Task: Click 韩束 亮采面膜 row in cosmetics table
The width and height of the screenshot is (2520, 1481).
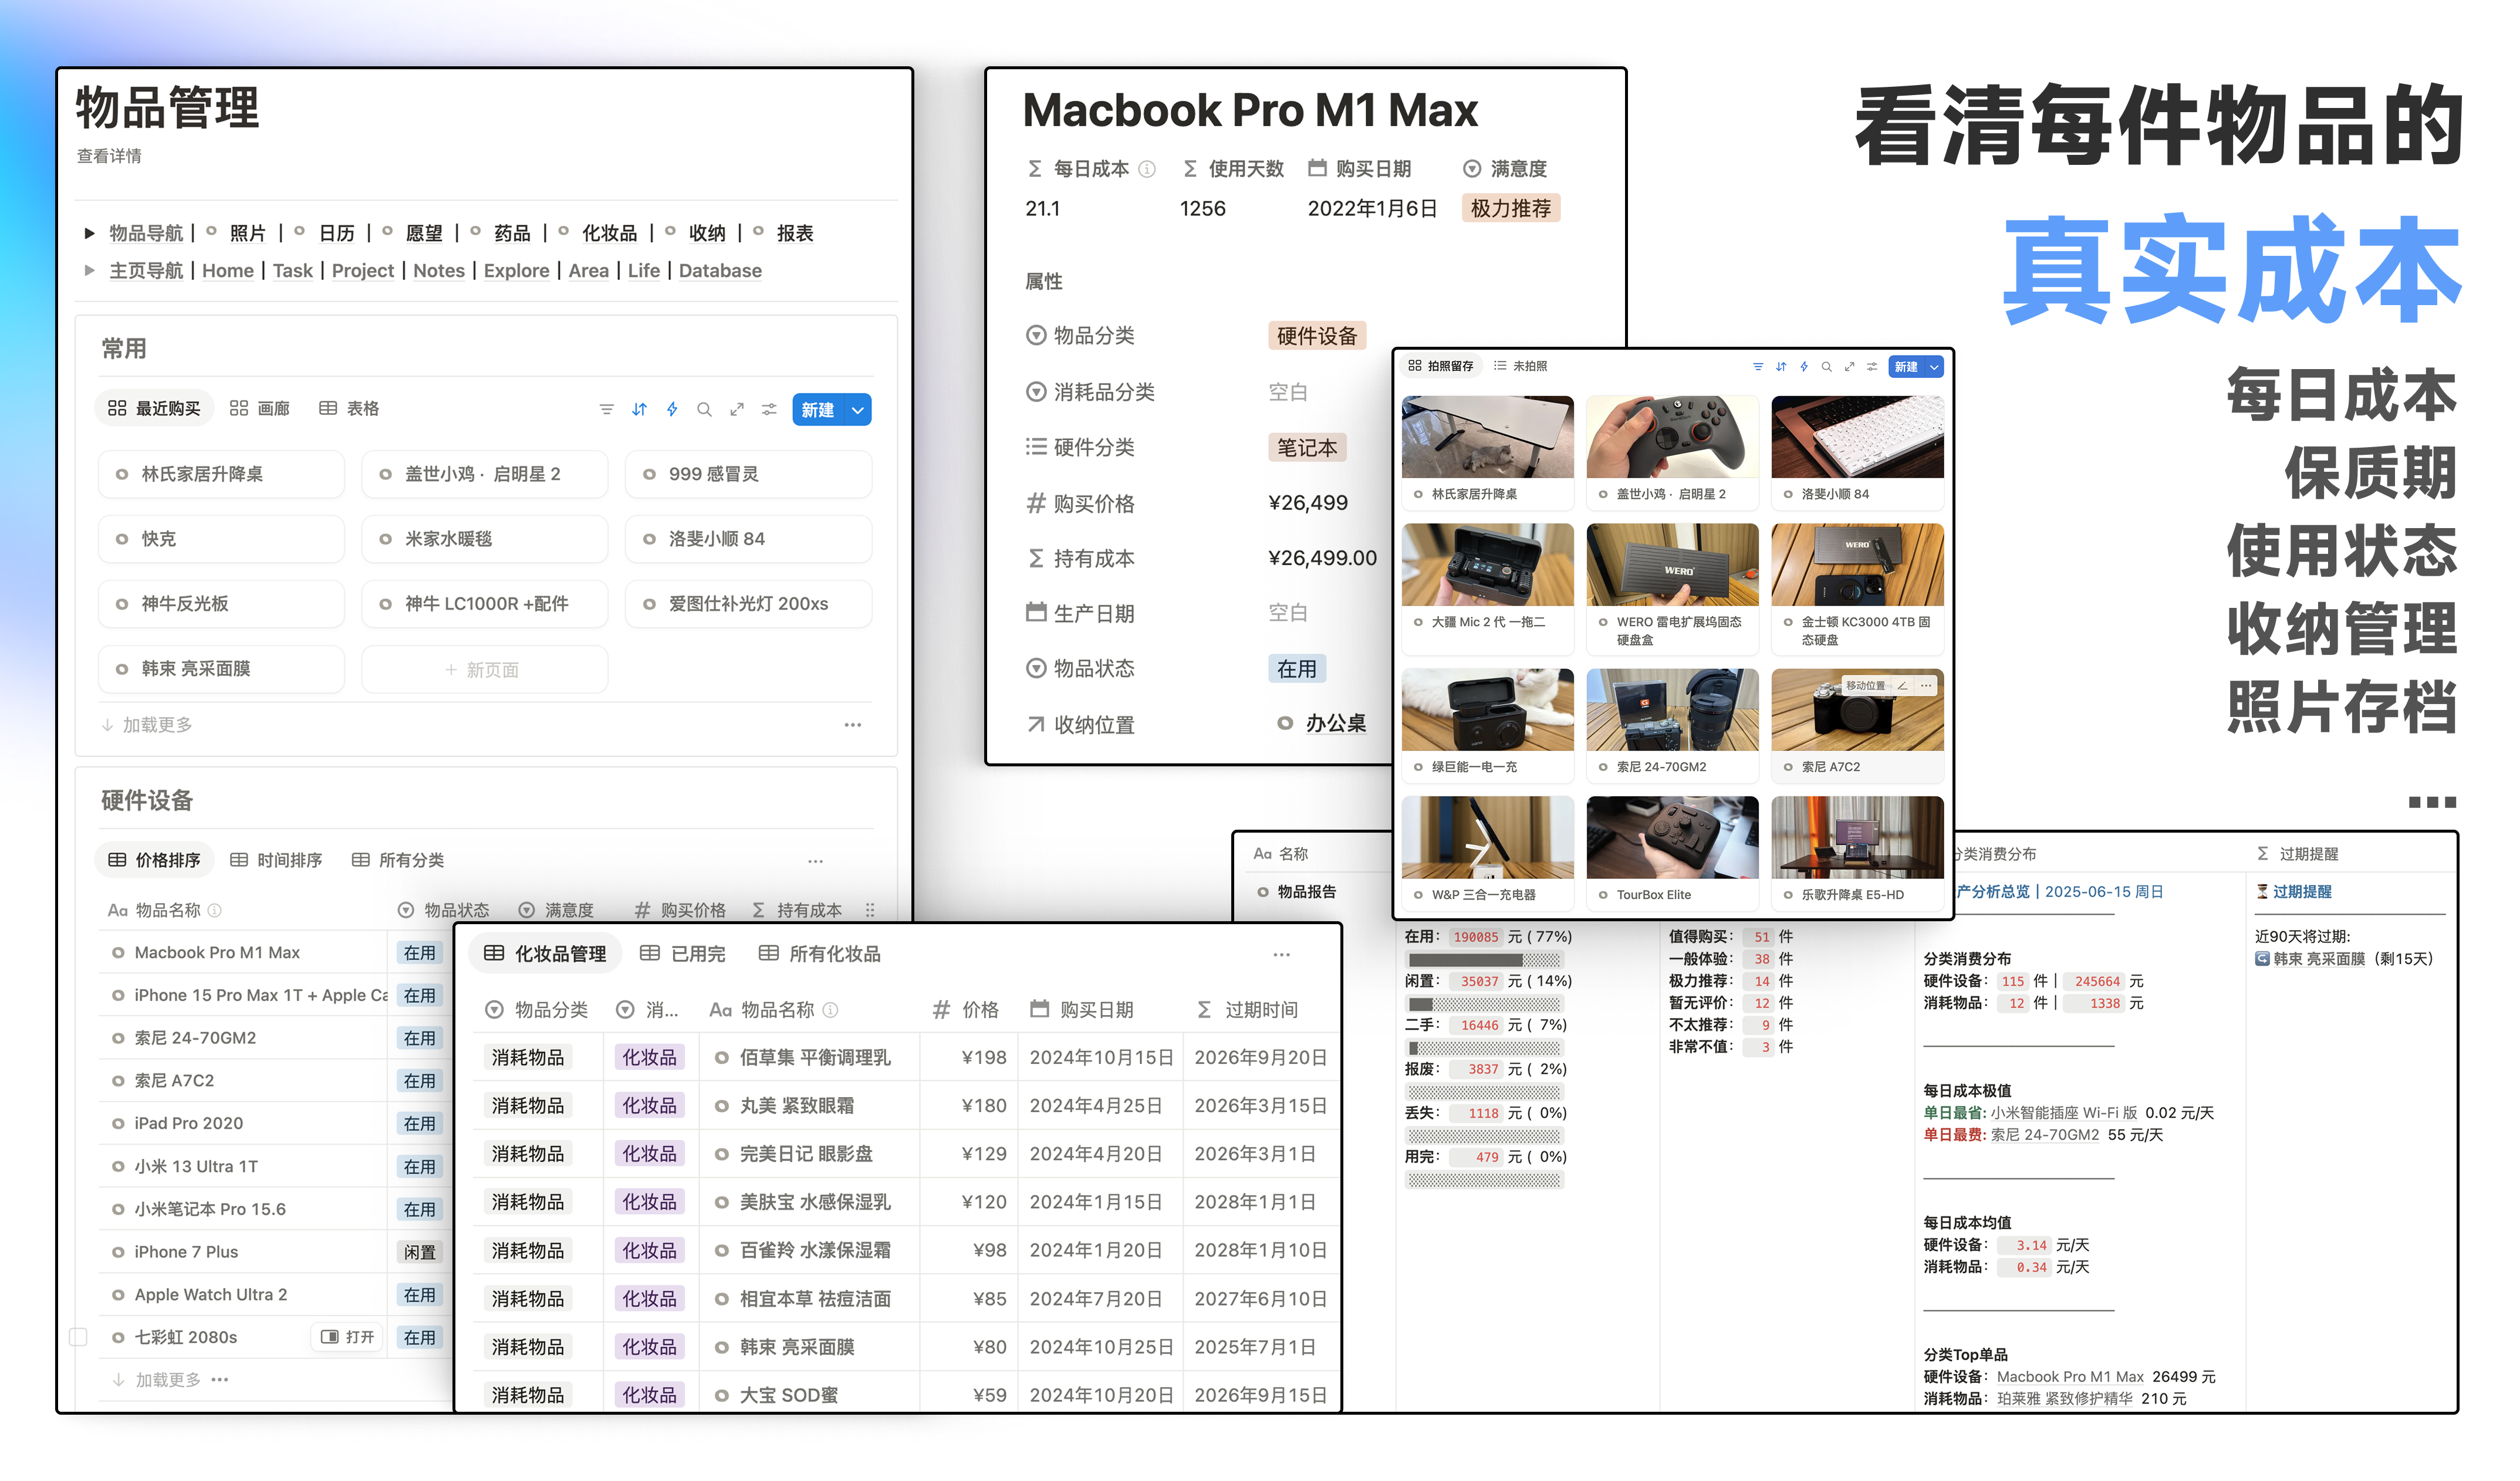Action: (x=905, y=1348)
